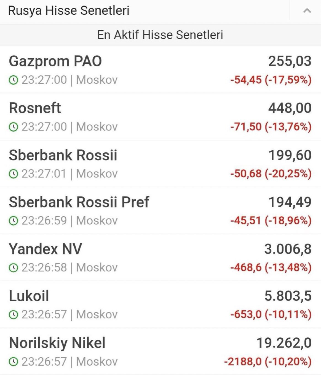The image size is (321, 375).
Task: Click Norilskiy Nikel price 19.262,0
Action: point(284,343)
